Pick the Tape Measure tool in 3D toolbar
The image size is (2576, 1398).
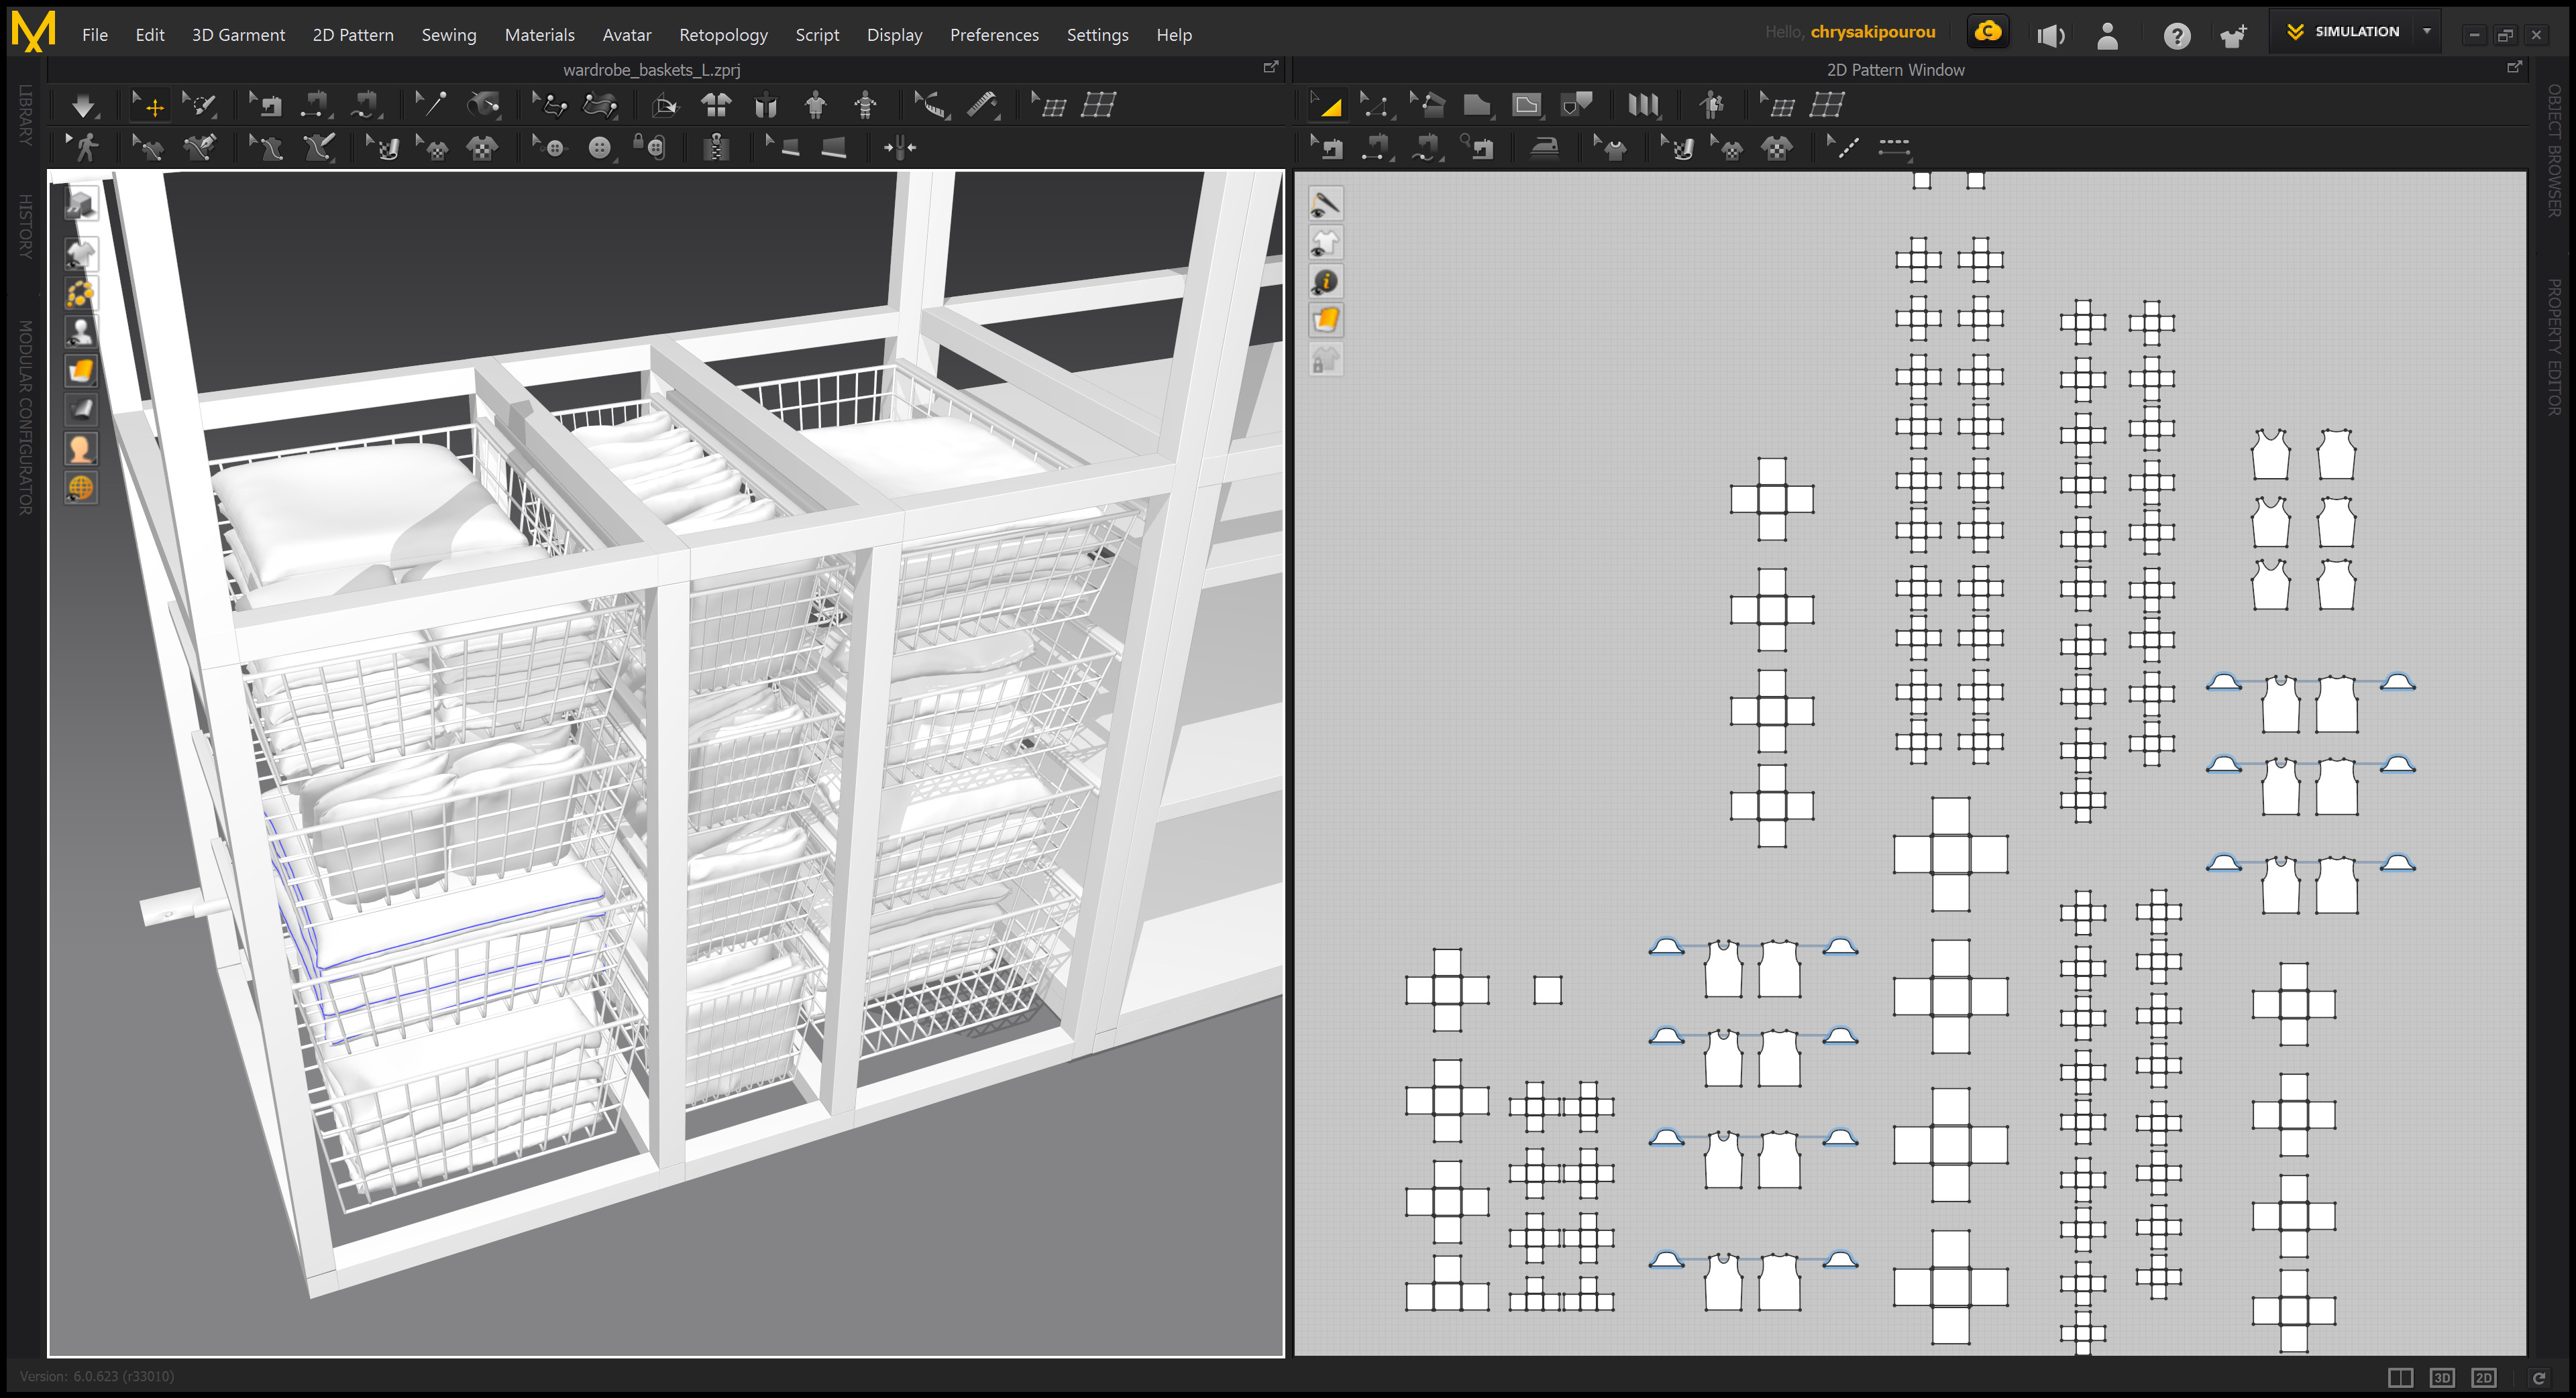point(982,105)
